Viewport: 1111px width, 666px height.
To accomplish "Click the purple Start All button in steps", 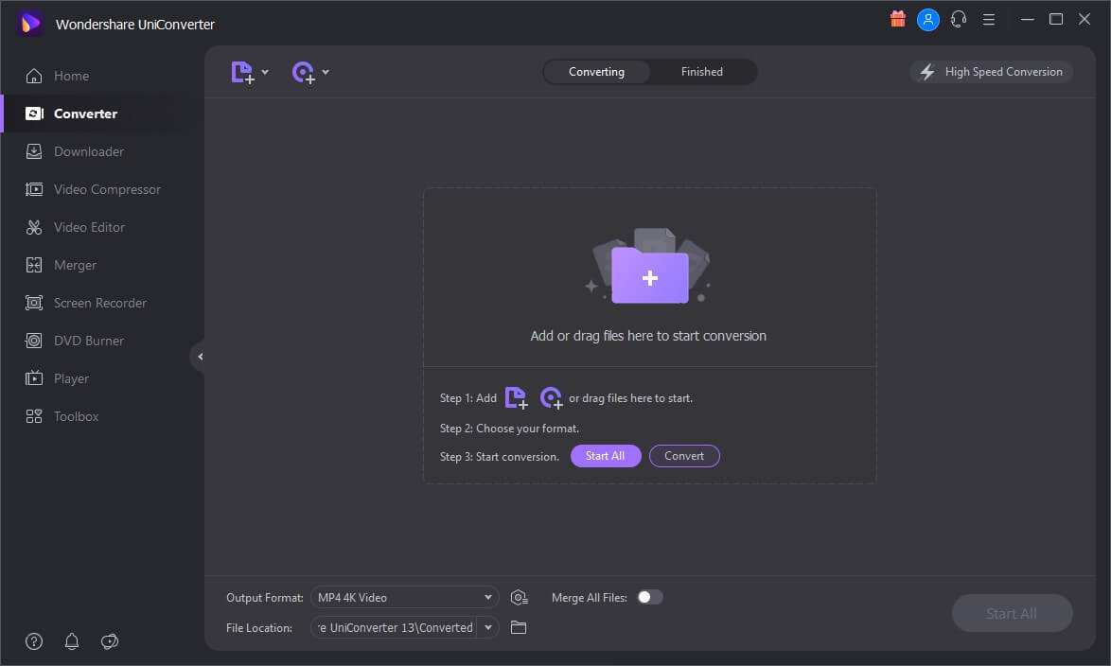I will point(605,456).
